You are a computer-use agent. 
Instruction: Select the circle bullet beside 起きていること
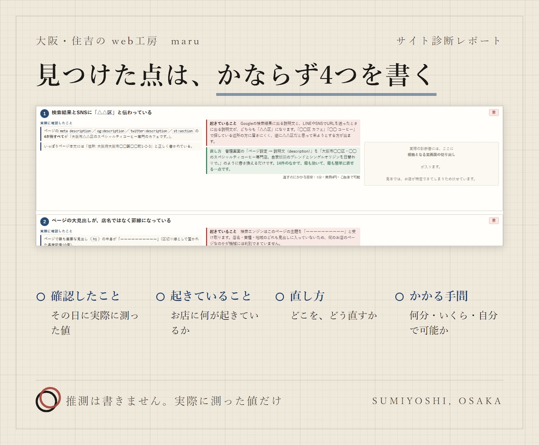(160, 297)
